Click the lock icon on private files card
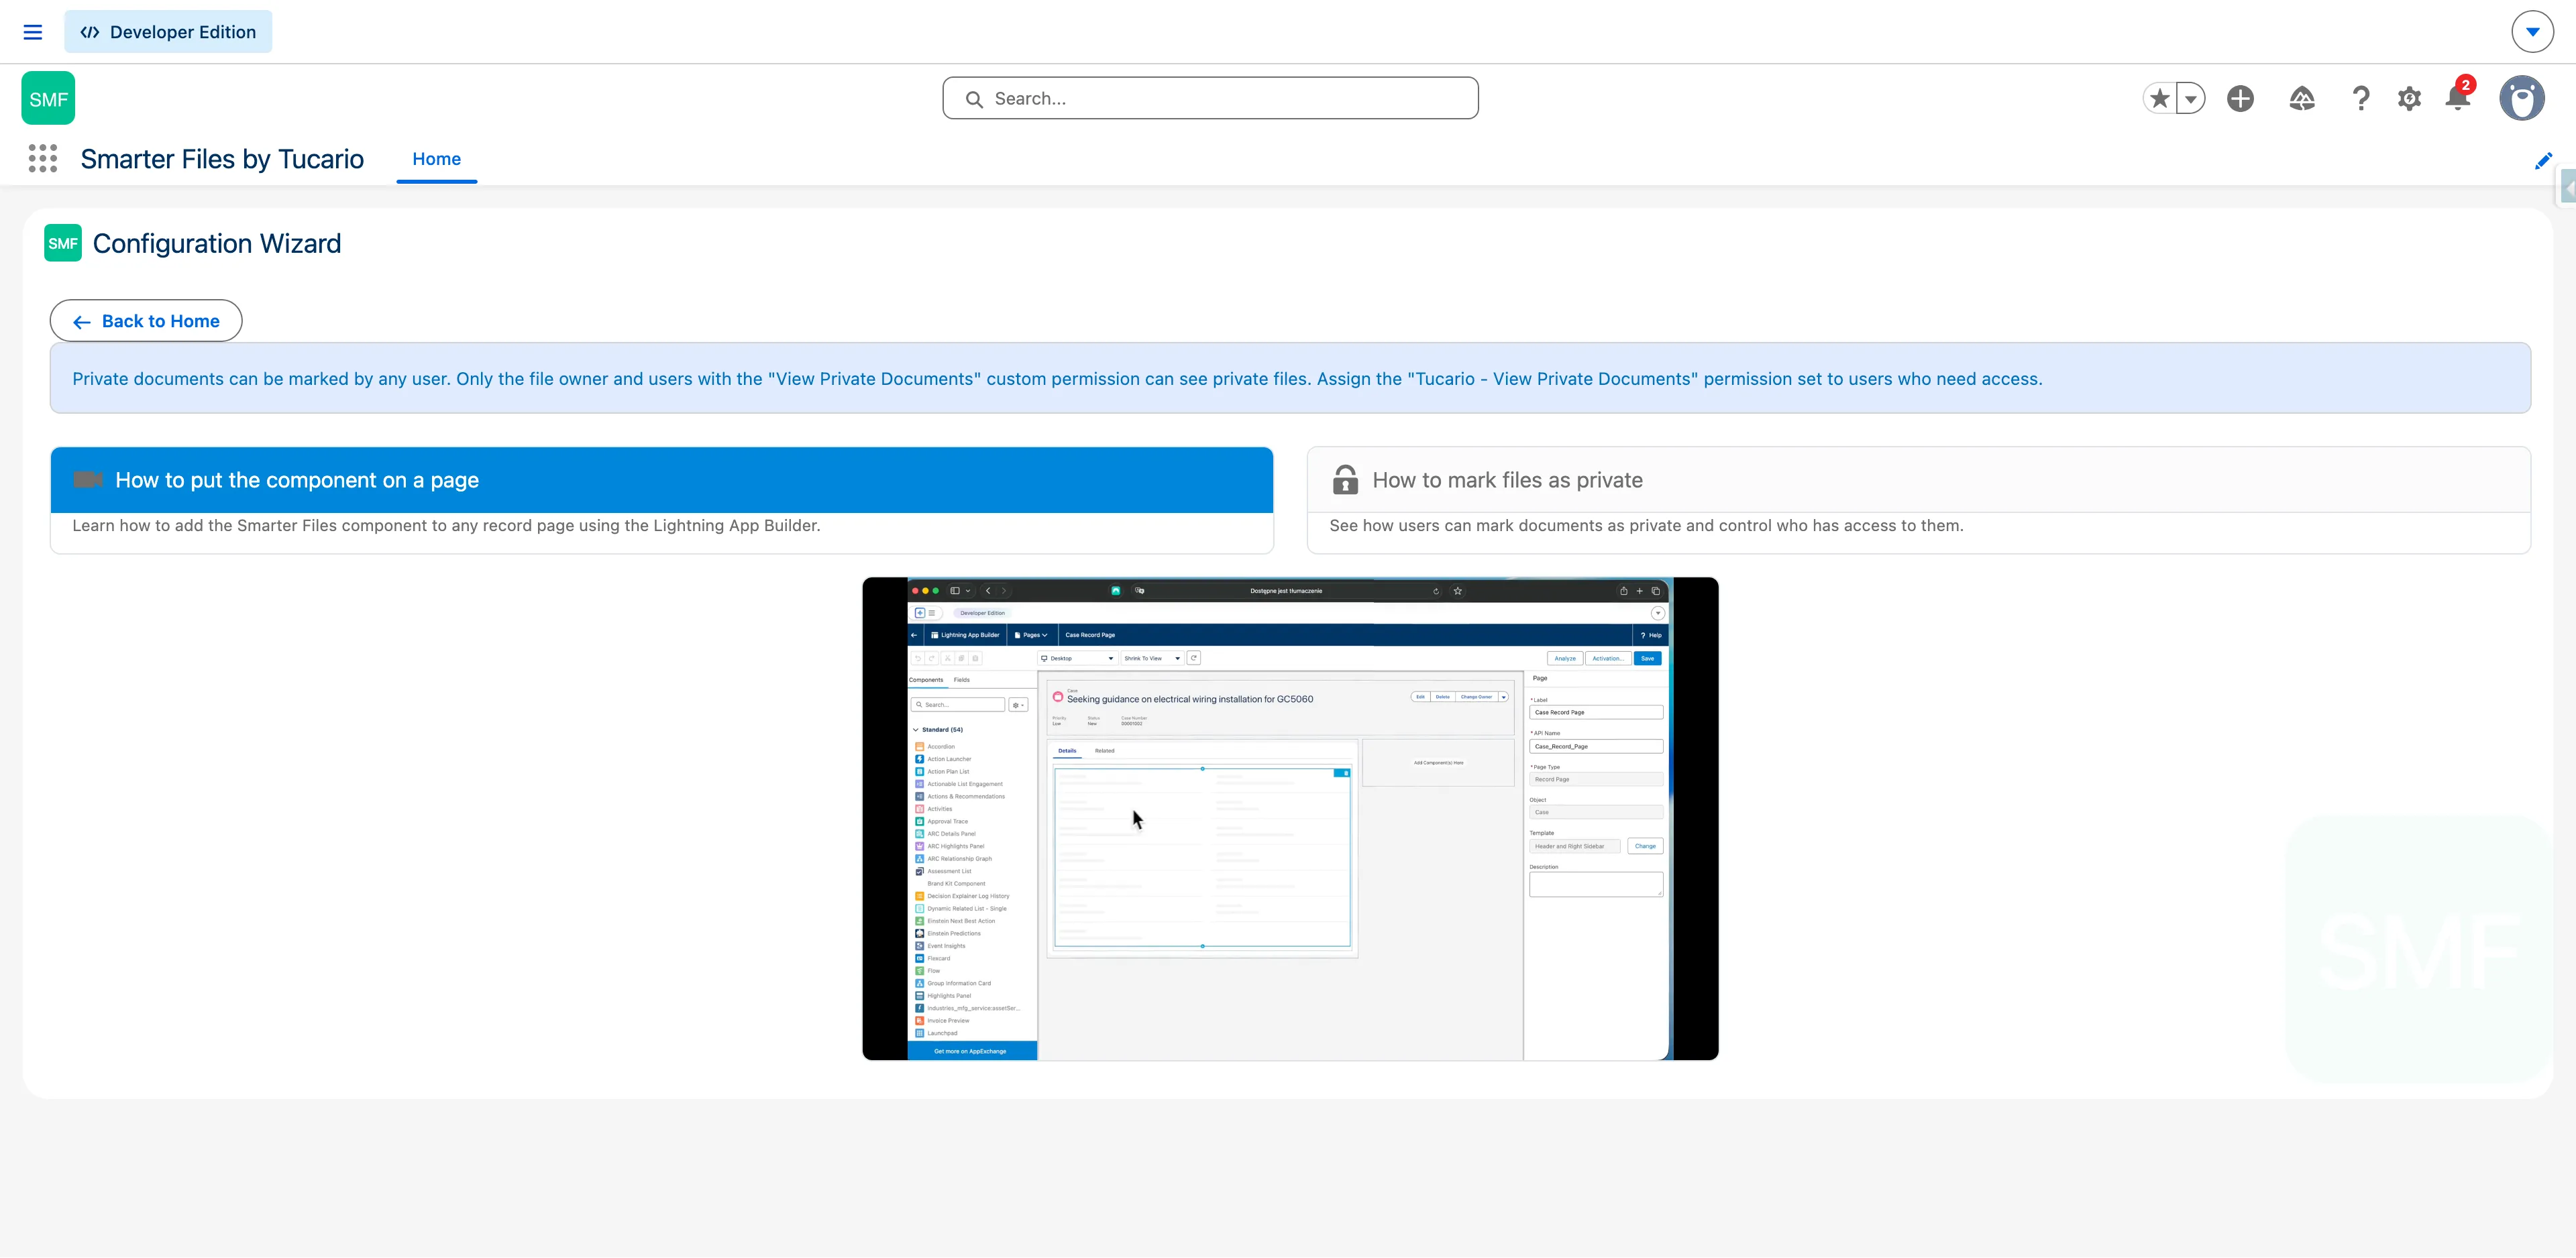 click(1345, 480)
